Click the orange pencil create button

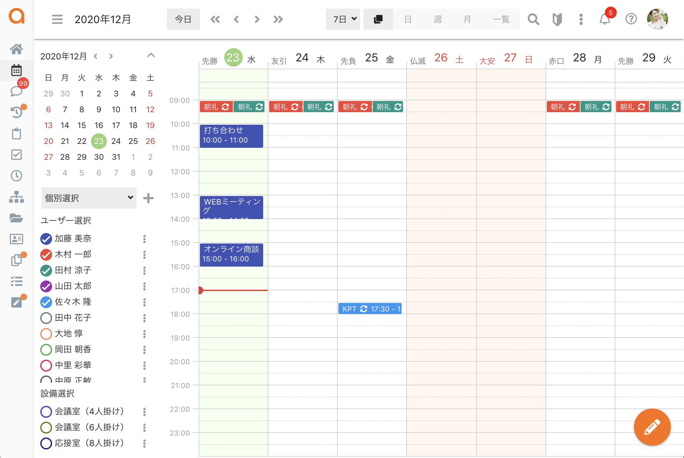click(652, 427)
